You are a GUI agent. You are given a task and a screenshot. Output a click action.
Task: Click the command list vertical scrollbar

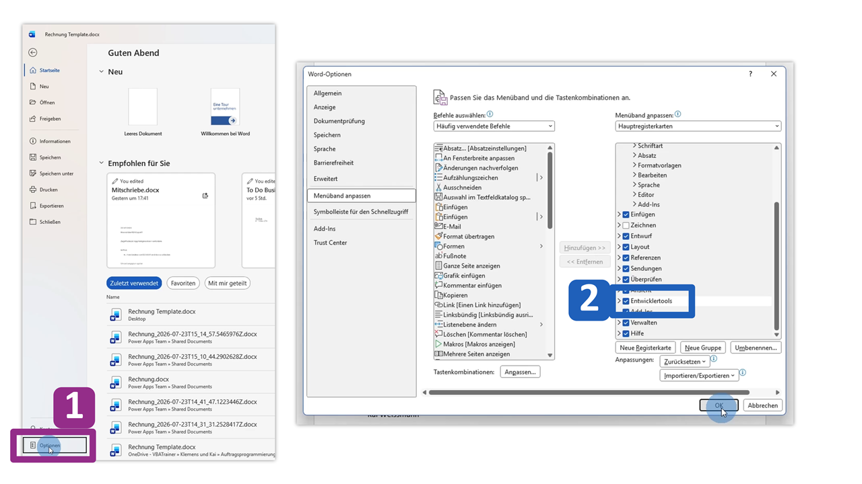pos(550,190)
